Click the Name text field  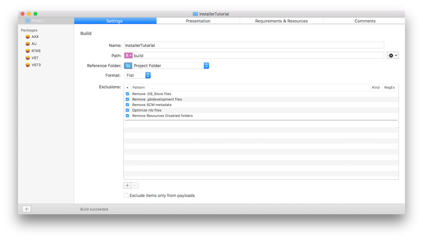(253, 45)
